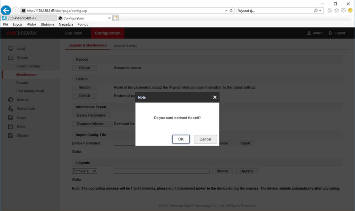Open the Event calendar icon in sidebar
Viewport: 355px width, 211px height.
[10, 126]
